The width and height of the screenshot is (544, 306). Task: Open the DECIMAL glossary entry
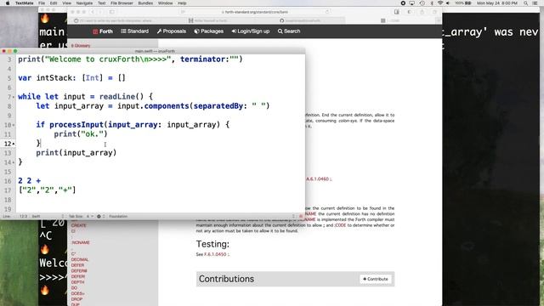[80, 259]
